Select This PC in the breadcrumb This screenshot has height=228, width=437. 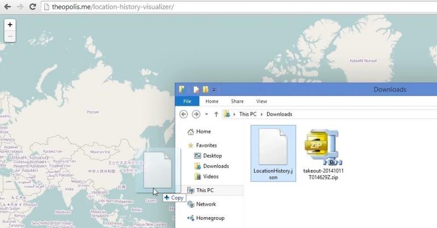tap(248, 114)
